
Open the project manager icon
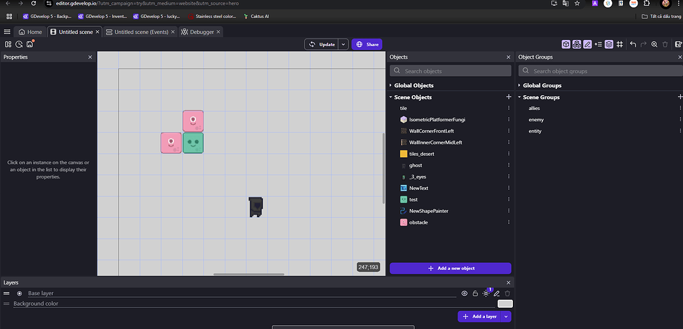tap(8, 44)
